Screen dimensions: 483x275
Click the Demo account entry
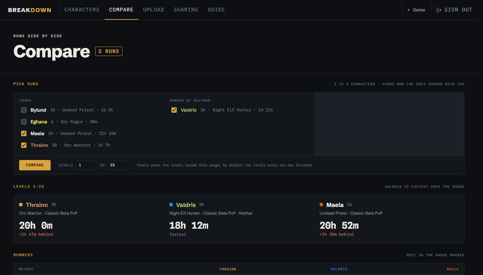point(416,10)
